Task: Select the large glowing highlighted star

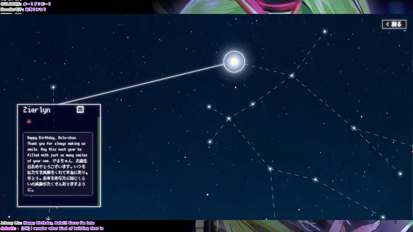Action: (234, 62)
